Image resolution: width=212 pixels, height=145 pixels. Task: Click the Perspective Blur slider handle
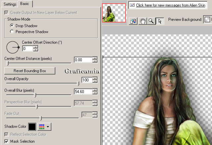click(x=36, y=107)
